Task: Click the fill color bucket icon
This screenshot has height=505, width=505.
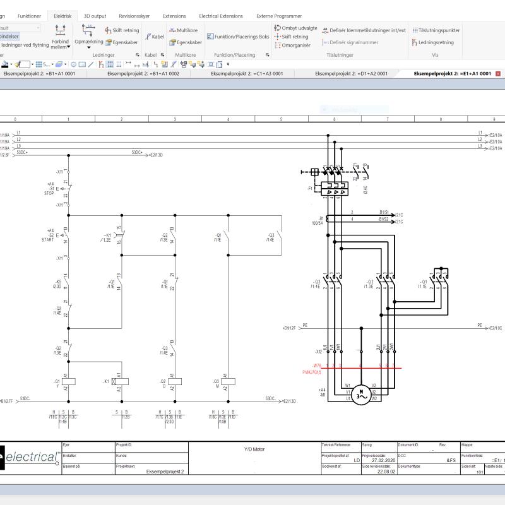Action: coord(5,64)
